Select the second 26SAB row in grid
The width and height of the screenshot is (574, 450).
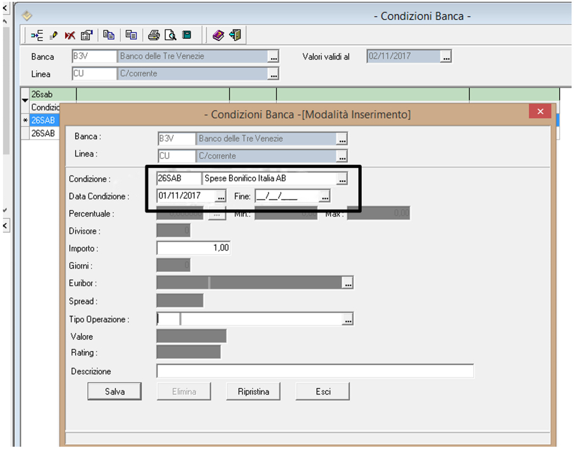(x=43, y=133)
